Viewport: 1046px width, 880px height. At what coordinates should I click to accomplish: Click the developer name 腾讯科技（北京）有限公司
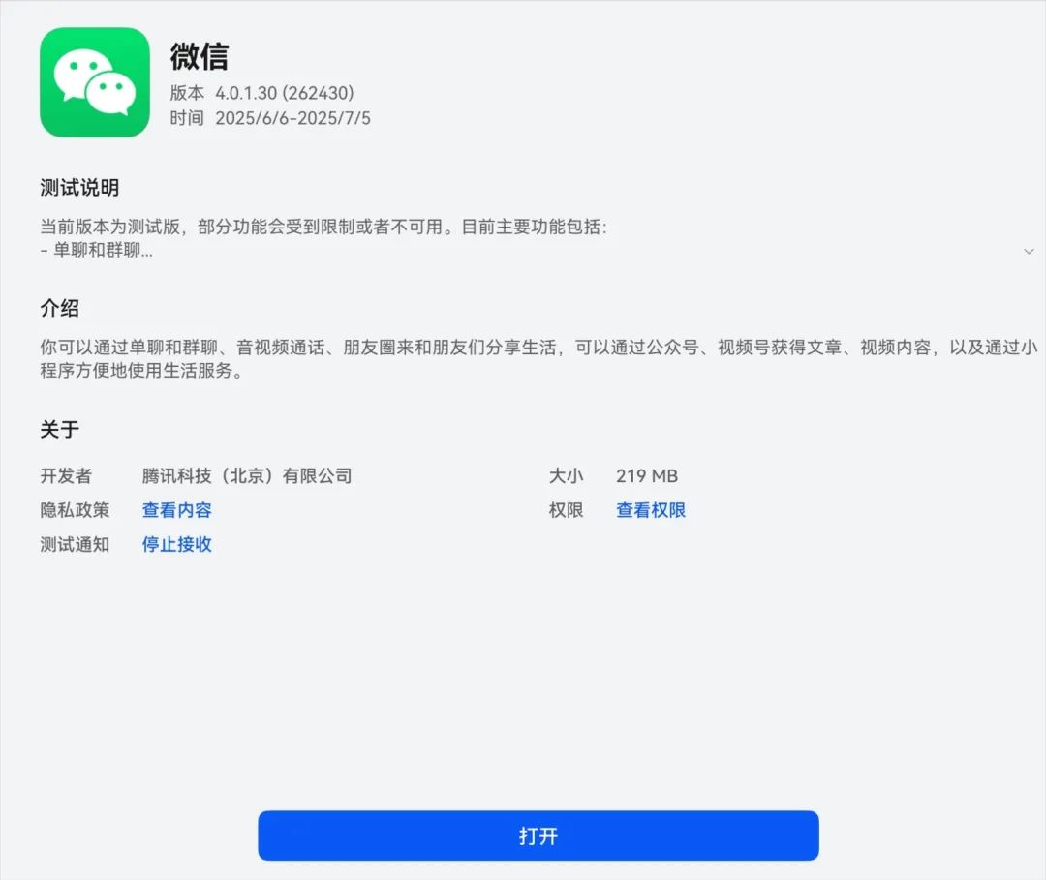click(247, 476)
